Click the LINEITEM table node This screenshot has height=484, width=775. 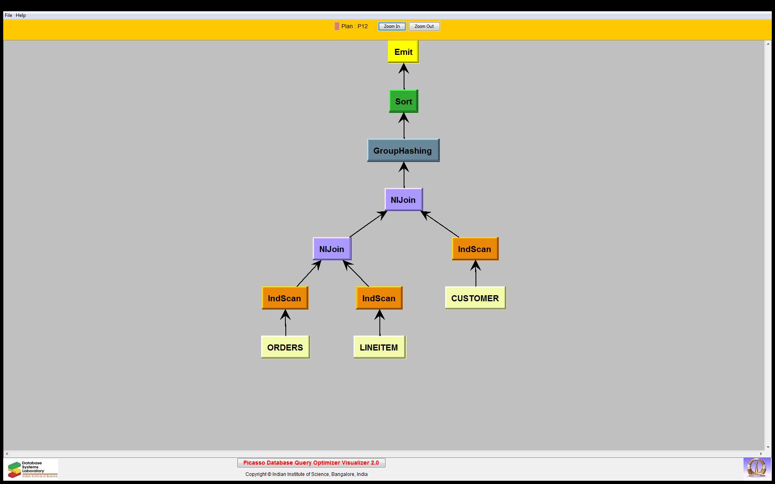click(379, 347)
